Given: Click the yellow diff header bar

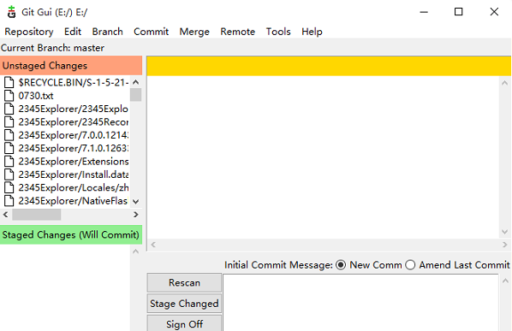Looking at the screenshot, I should [329, 66].
